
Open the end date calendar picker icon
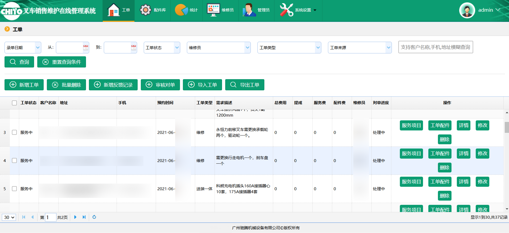pyautogui.click(x=134, y=48)
